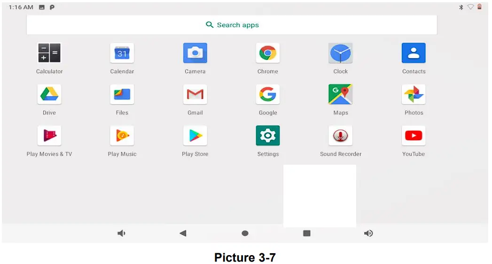Open the Settings app

coord(268,136)
